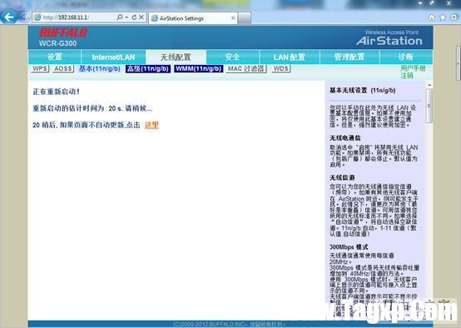
Task: Go back with the browser back arrow
Action: click(x=9, y=17)
